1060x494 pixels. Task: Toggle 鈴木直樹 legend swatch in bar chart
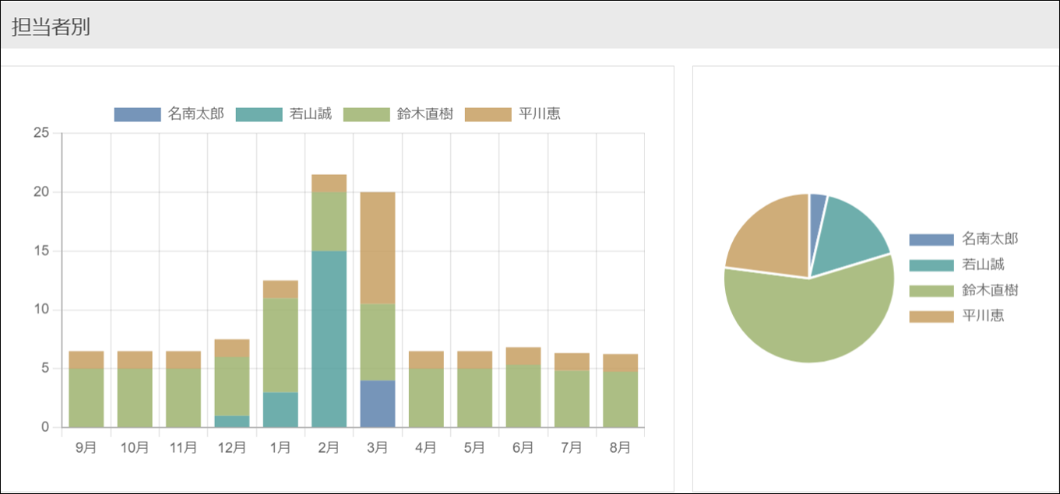tap(366, 114)
